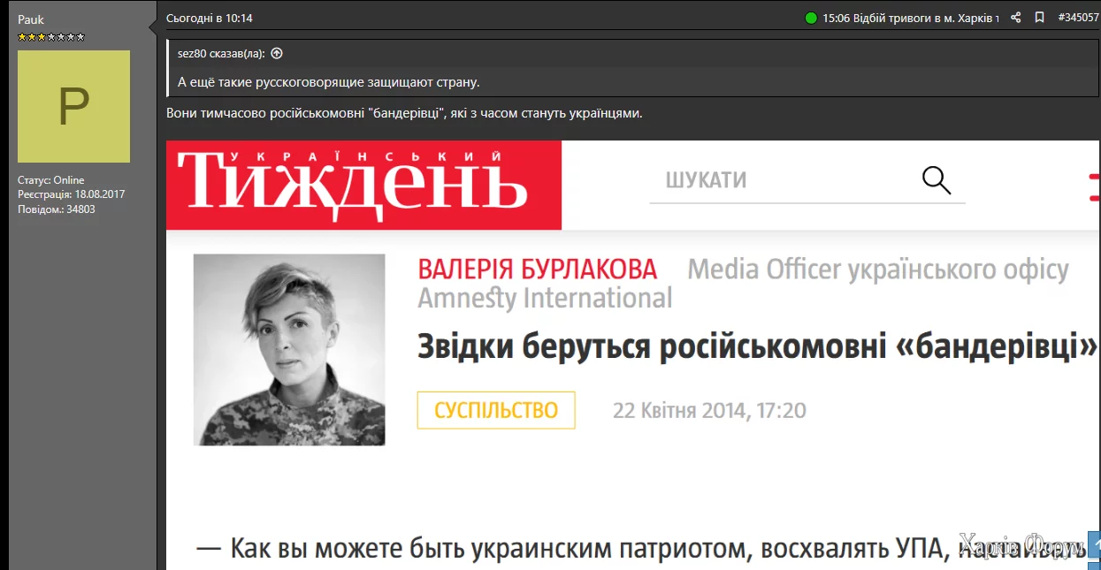Jump to quoted post via up-arrow icon
This screenshot has height=570, width=1101.
click(x=277, y=53)
